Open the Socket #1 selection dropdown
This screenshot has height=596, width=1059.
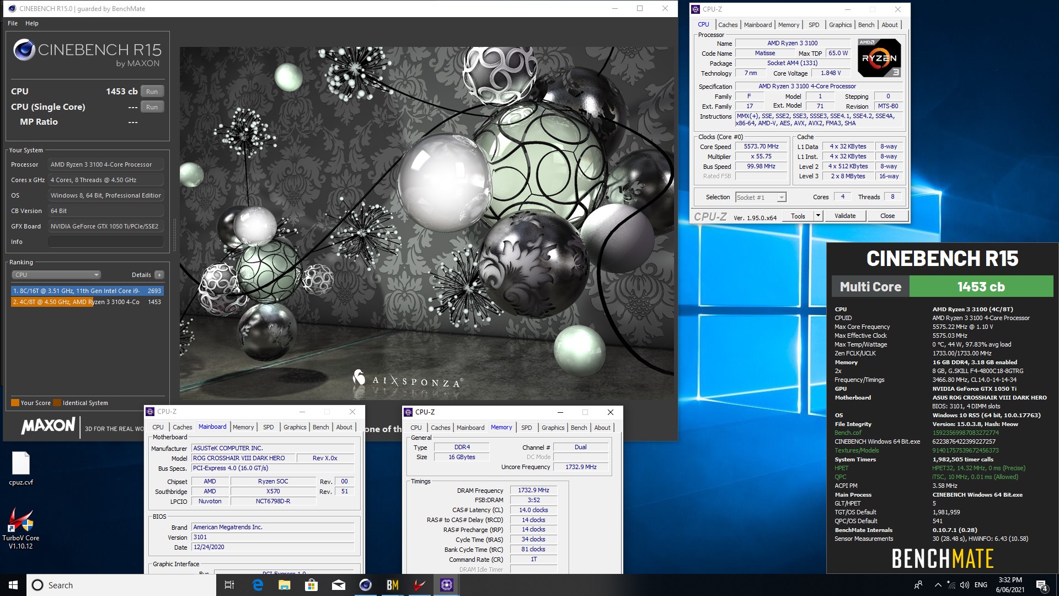(x=761, y=198)
